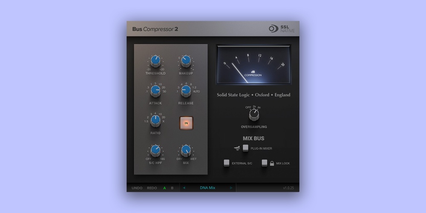Click the SSL Native logo

click(282, 29)
